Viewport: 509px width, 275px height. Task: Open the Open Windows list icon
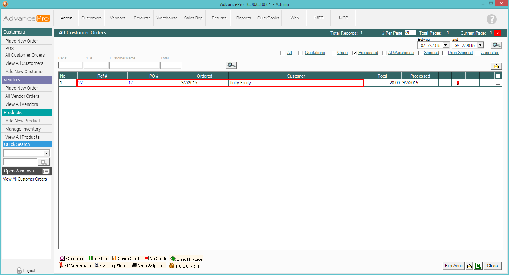point(46,171)
